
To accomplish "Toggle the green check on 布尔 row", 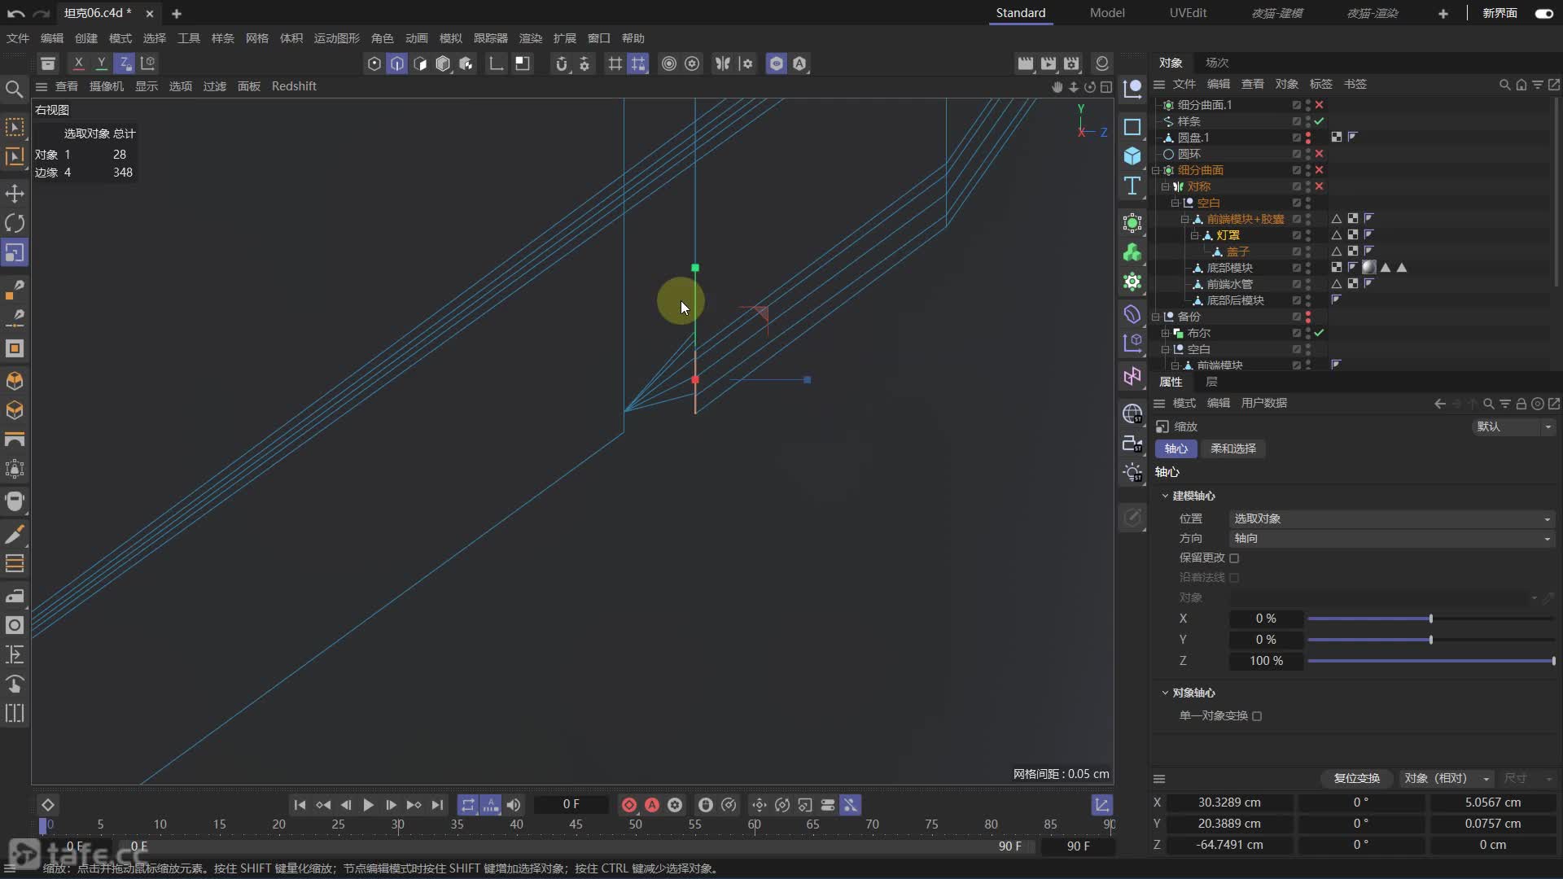I will [1319, 333].
